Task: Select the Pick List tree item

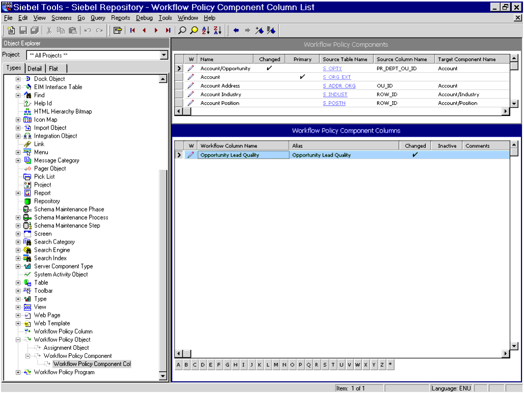Action: click(x=44, y=176)
